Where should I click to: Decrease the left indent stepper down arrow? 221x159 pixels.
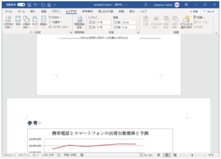coord(112,23)
